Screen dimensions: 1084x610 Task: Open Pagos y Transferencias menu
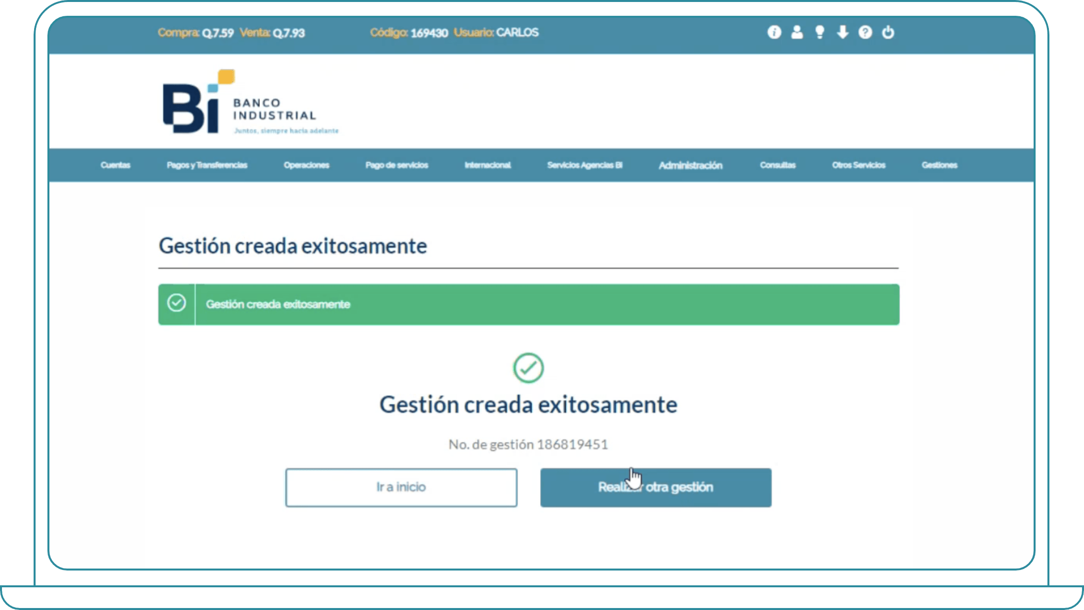(207, 165)
